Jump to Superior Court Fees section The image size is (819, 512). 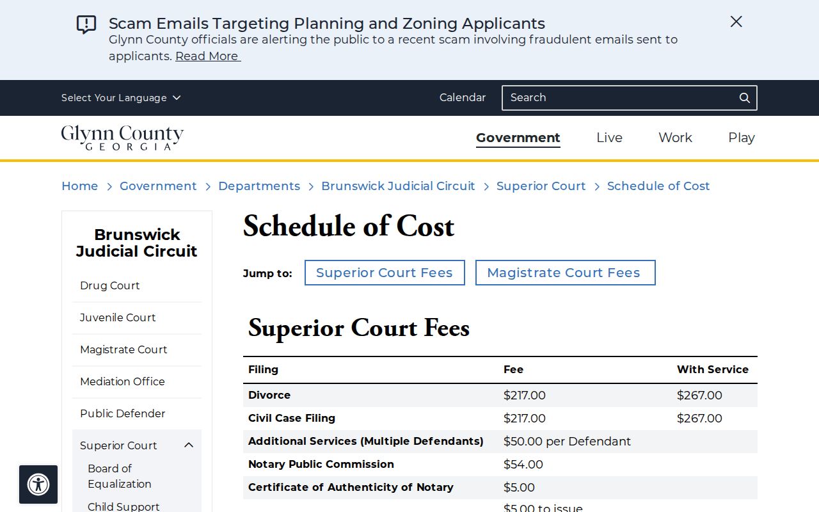pos(385,273)
